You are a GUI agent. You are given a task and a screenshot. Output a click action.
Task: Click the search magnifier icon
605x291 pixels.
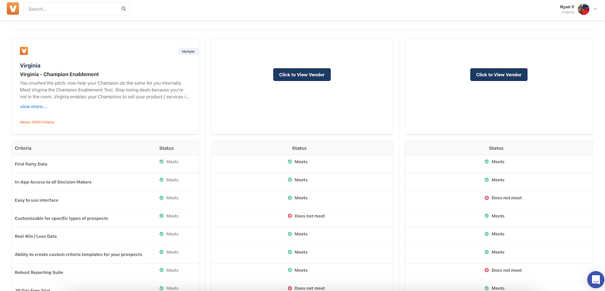[124, 9]
